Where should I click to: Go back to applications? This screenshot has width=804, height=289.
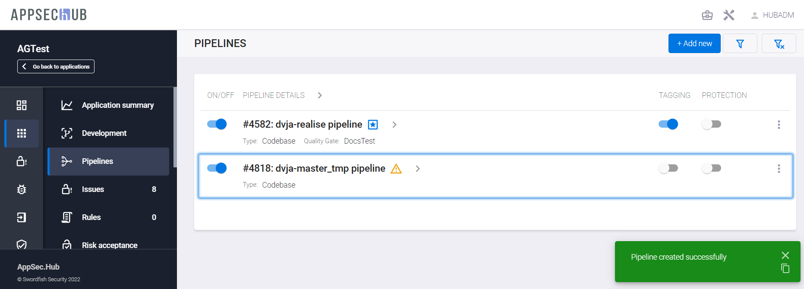coord(56,66)
